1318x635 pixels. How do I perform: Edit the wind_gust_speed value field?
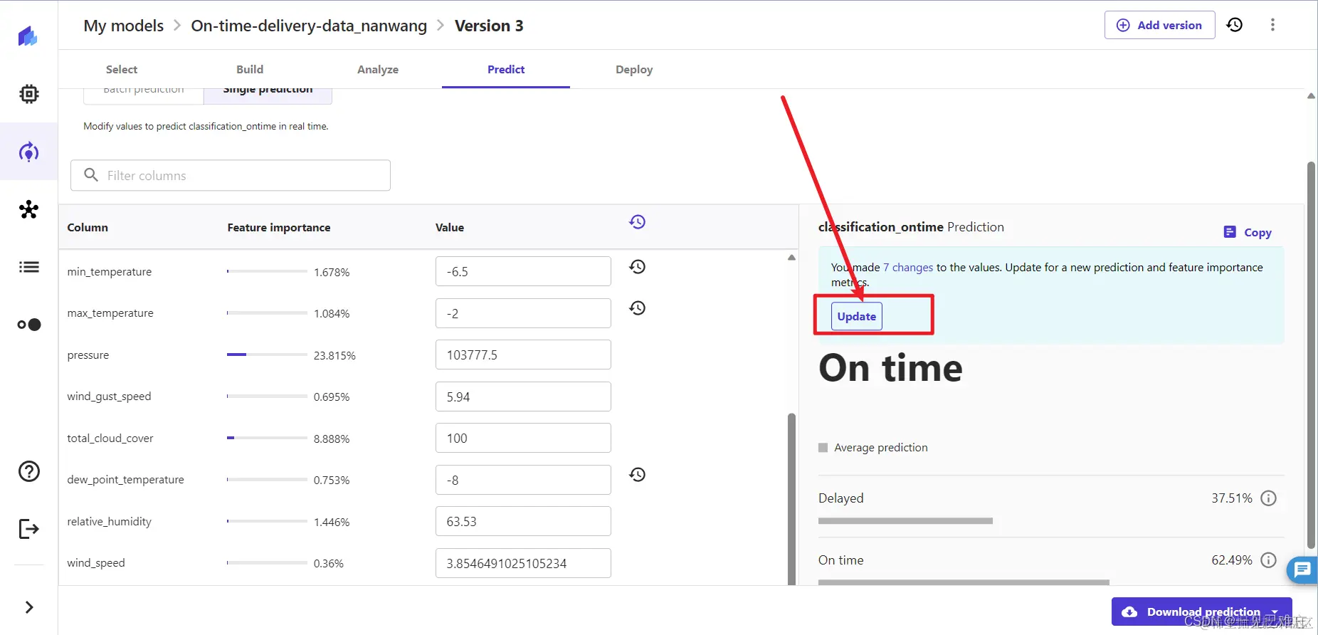click(523, 397)
